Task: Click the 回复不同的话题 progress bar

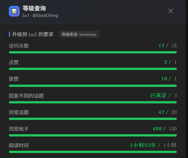Action: (x=93, y=102)
